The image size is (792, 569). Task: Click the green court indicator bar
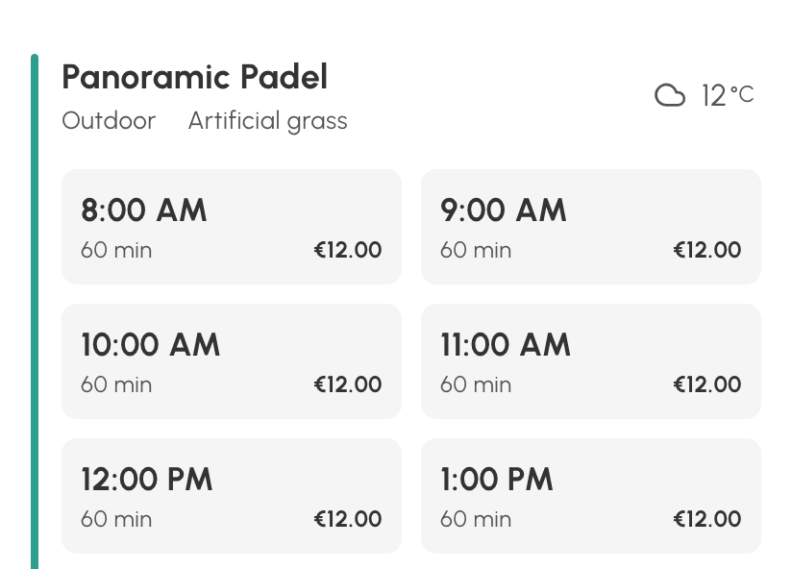35,311
